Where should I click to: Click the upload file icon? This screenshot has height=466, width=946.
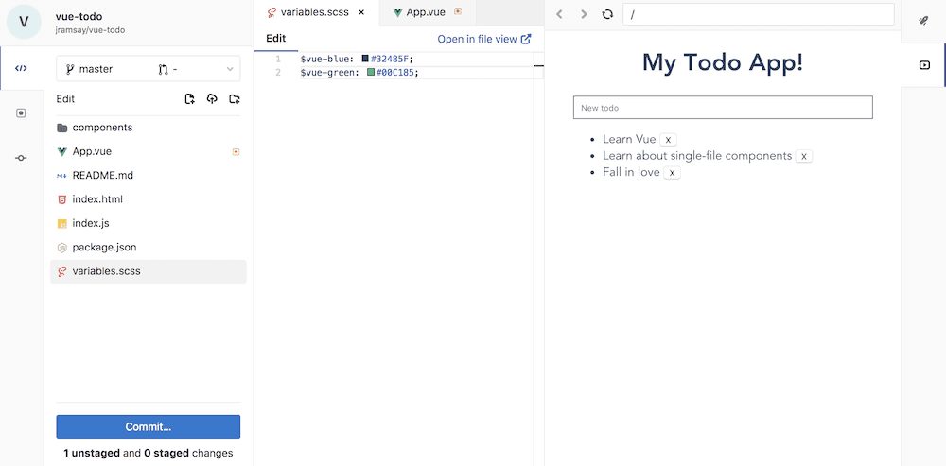[x=212, y=99]
